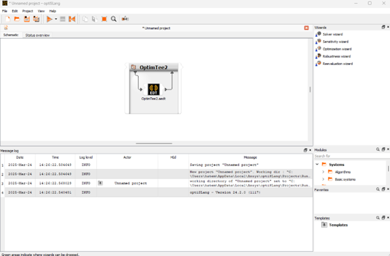Screen dimensions: 390x256
Task: Select the Basic systems folder item
Action: pos(342,179)
